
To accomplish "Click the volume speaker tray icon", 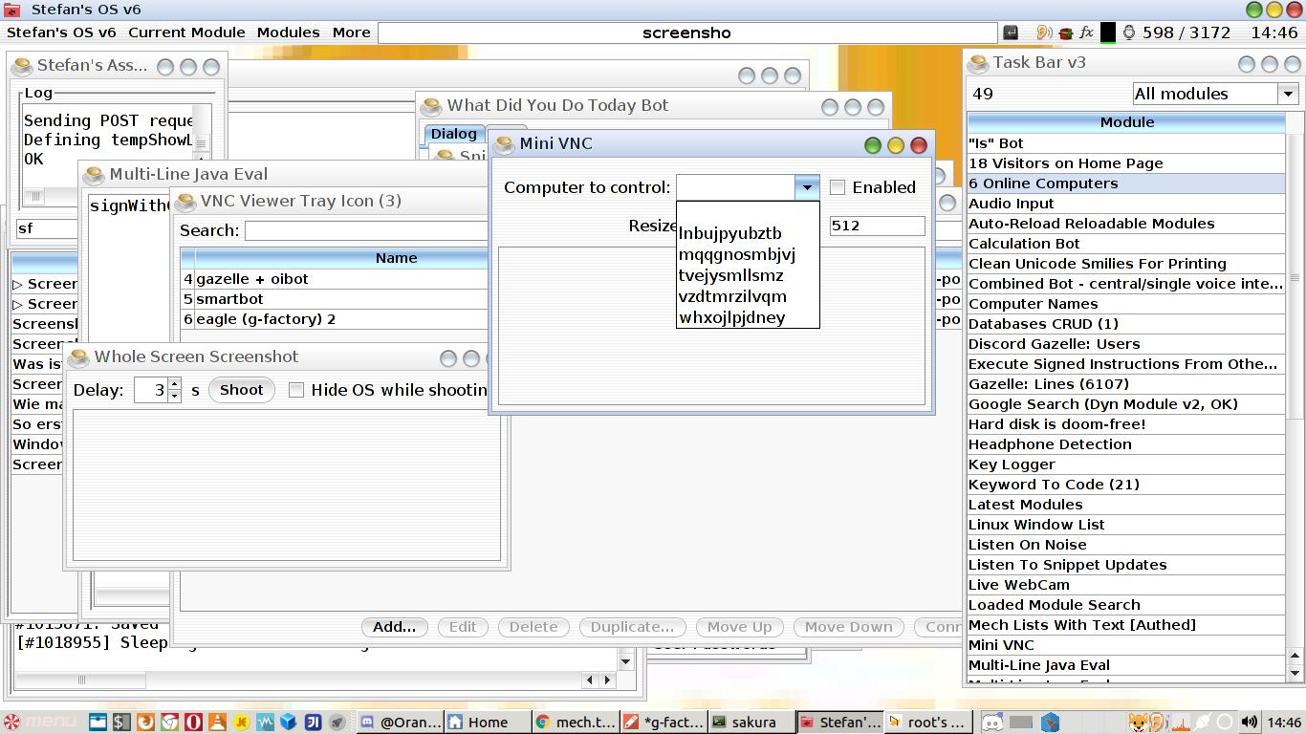I will click(1249, 723).
